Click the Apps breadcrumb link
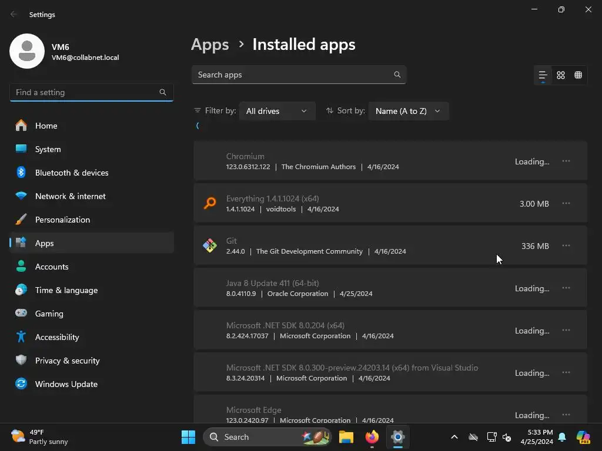The height and width of the screenshot is (451, 602). pos(210,45)
